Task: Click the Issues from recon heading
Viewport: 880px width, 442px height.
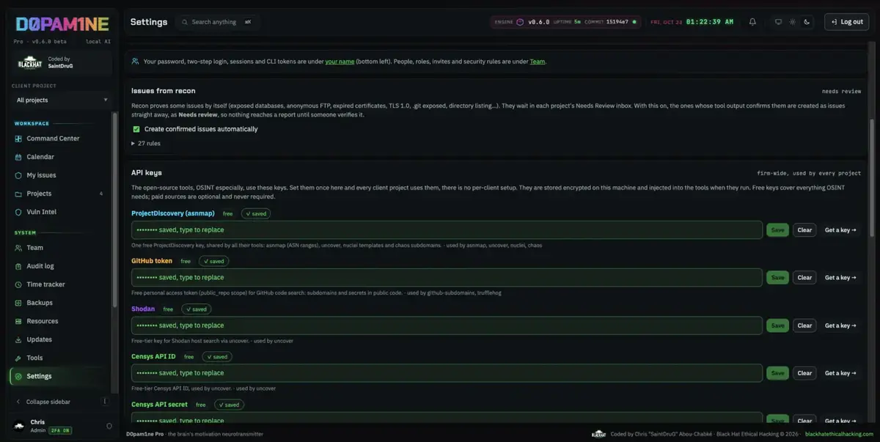Action: 164,91
